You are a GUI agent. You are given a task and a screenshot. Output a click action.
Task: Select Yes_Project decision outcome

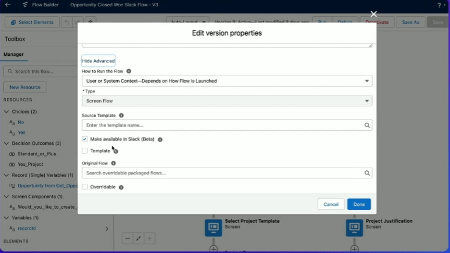point(30,164)
